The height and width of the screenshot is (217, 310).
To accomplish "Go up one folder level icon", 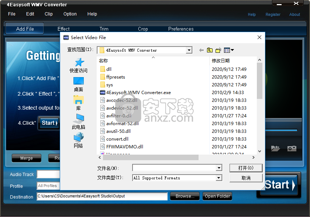I will click(x=210, y=50).
